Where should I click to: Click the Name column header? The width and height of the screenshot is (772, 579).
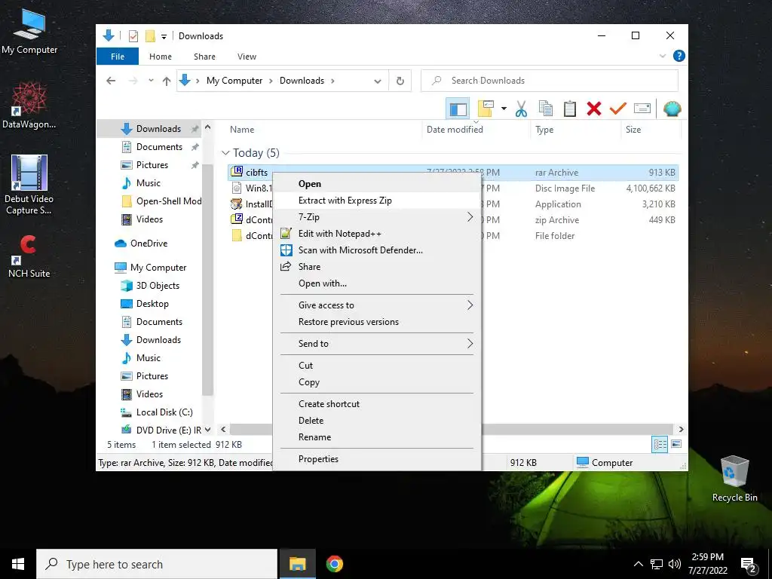pyautogui.click(x=323, y=130)
